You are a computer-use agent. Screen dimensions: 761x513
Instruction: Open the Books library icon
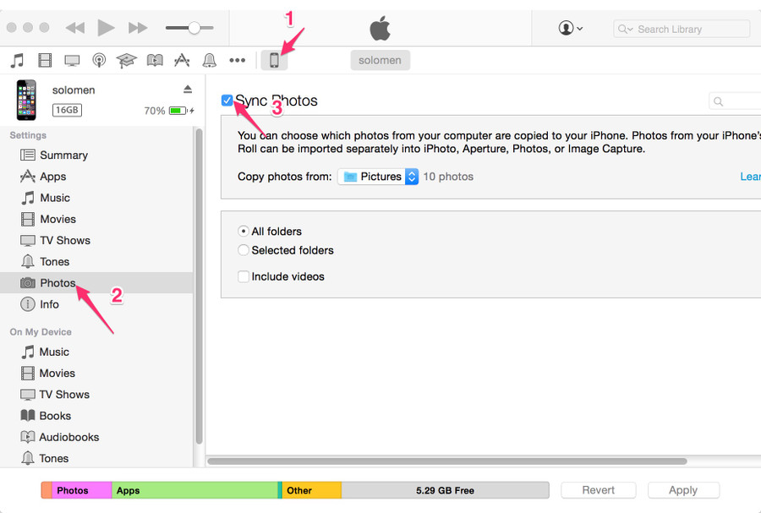pyautogui.click(x=155, y=61)
